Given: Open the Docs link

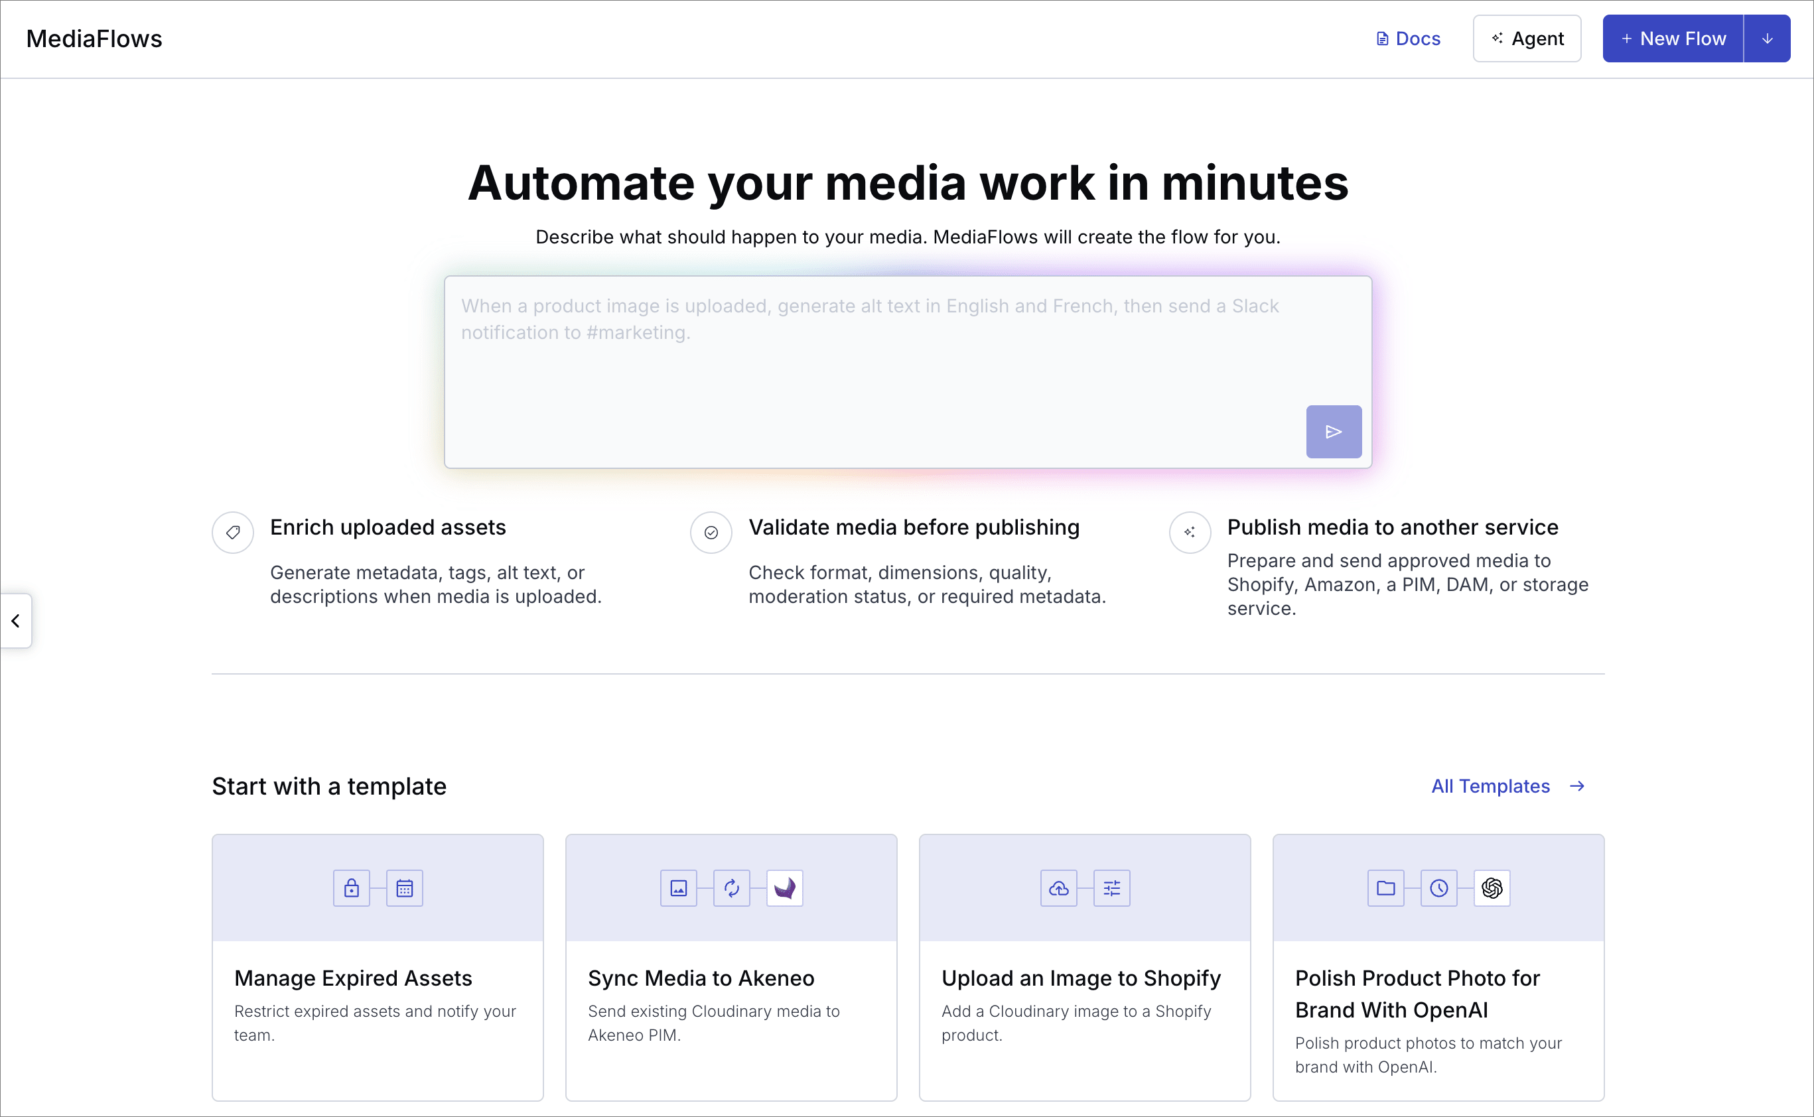Looking at the screenshot, I should pos(1409,38).
